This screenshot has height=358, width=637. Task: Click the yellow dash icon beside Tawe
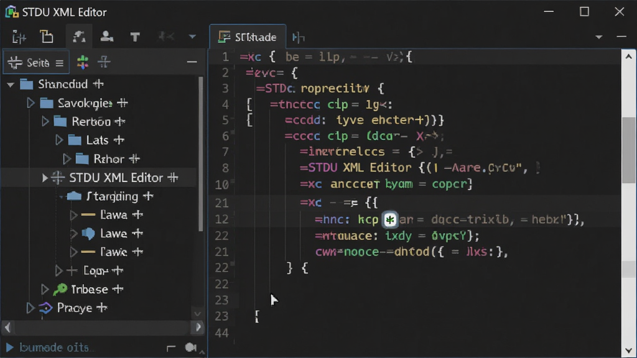click(88, 252)
